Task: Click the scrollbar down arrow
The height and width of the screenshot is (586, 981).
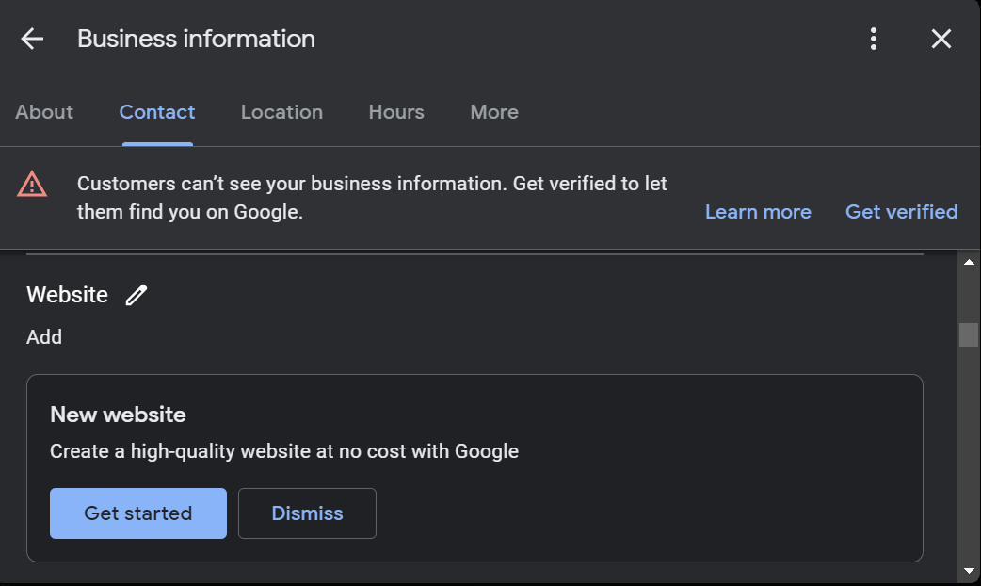Action: [x=970, y=569]
